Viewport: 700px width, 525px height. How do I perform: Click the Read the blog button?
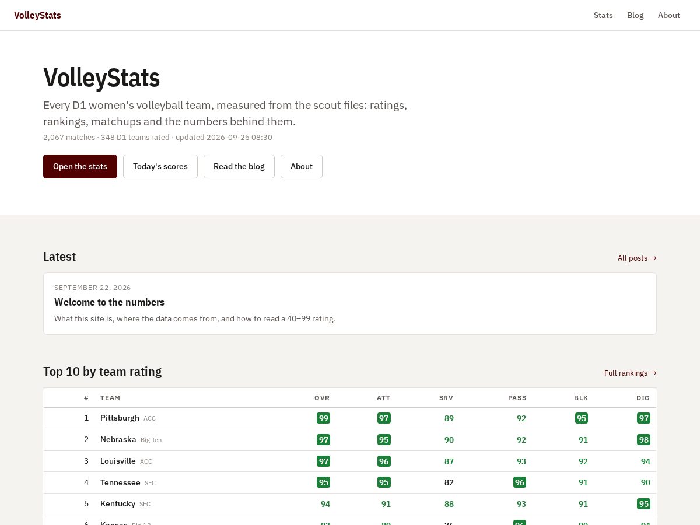tap(239, 166)
